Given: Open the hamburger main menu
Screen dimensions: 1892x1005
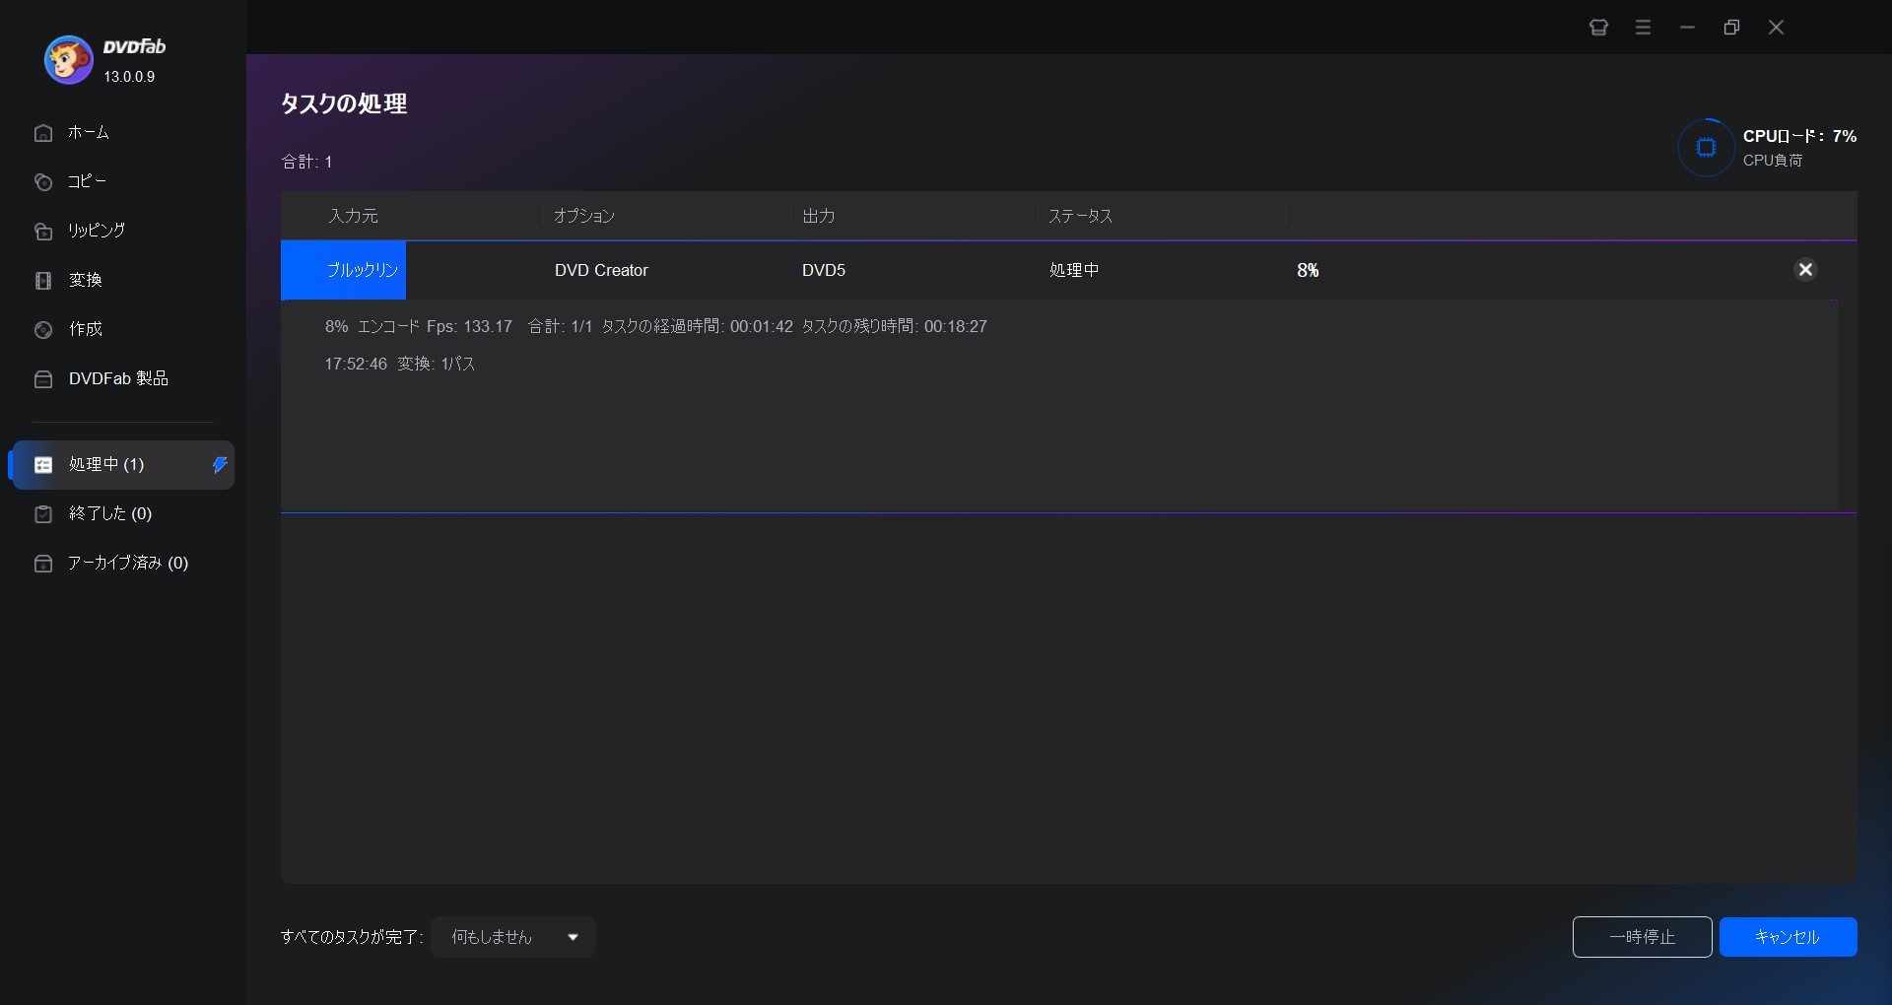Looking at the screenshot, I should coord(1643,28).
